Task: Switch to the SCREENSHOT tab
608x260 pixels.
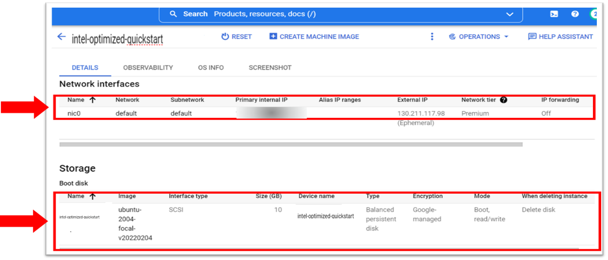Action: click(x=270, y=68)
